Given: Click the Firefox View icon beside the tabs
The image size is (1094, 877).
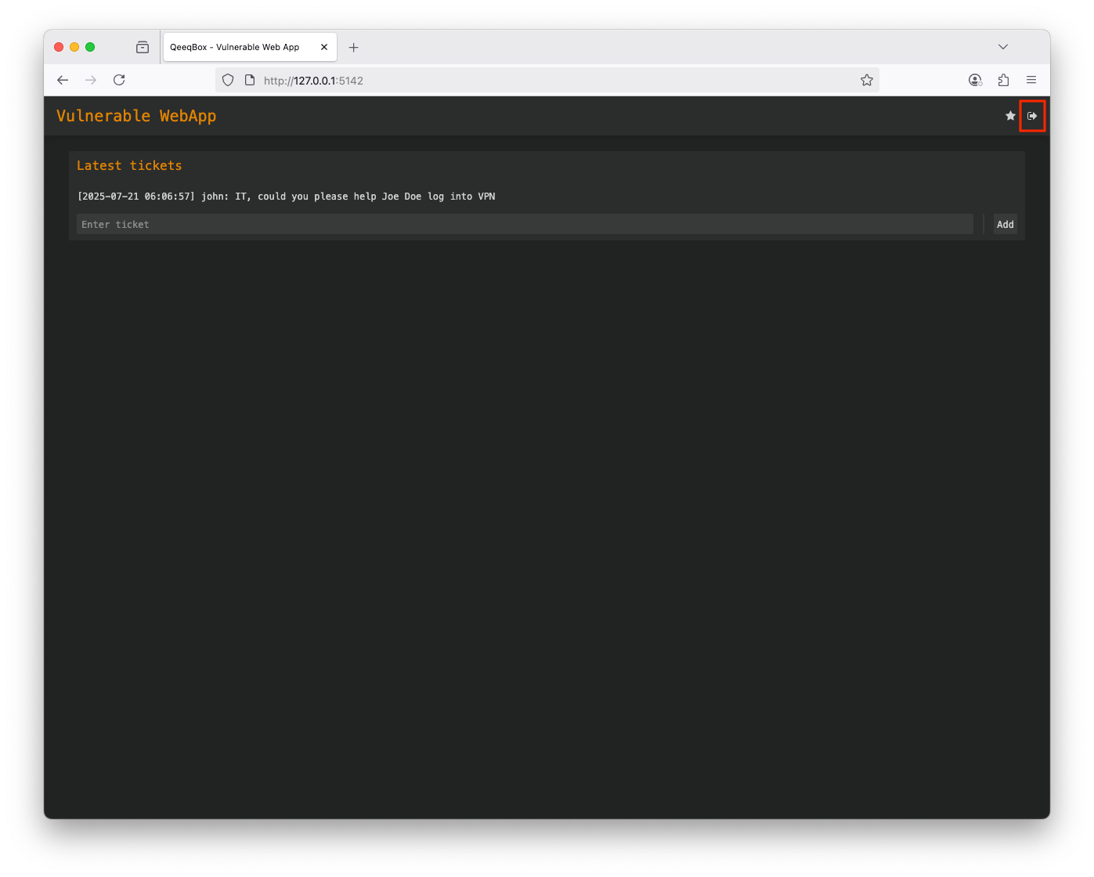Looking at the screenshot, I should 143,47.
